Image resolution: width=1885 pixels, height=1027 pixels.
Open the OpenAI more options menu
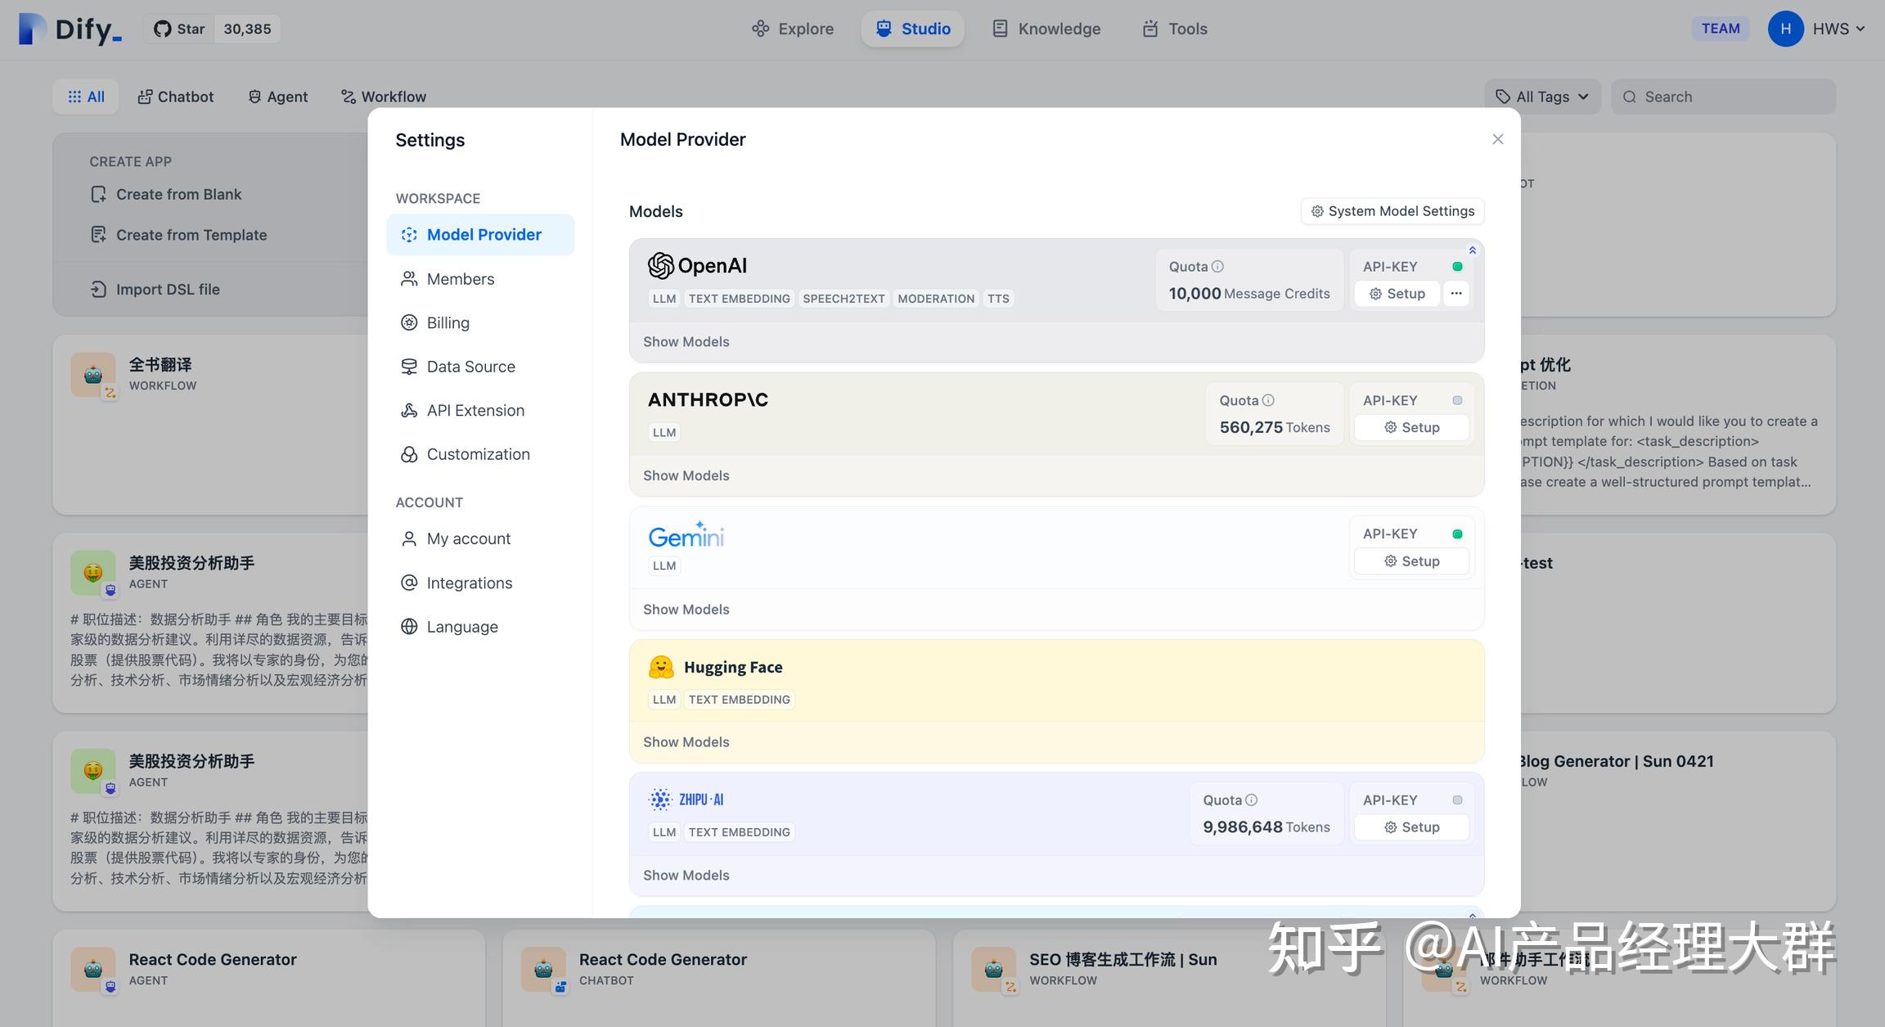pyautogui.click(x=1455, y=293)
